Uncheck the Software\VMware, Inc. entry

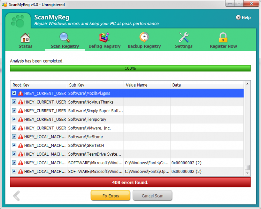click(14, 128)
